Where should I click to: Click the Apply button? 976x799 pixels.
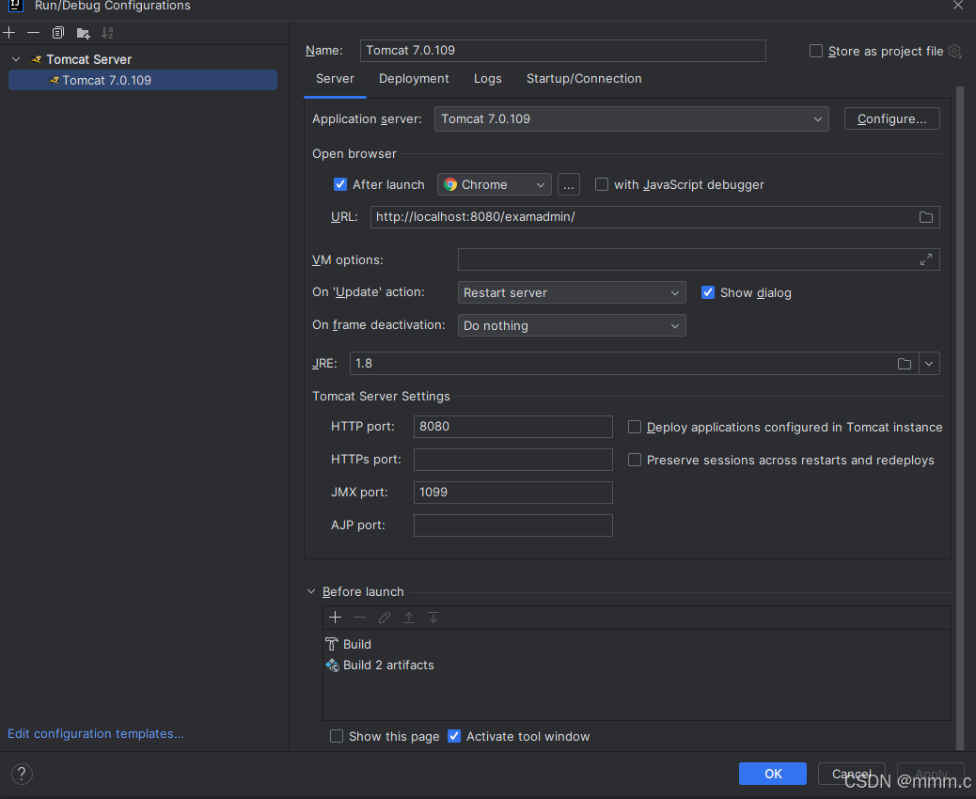click(931, 774)
